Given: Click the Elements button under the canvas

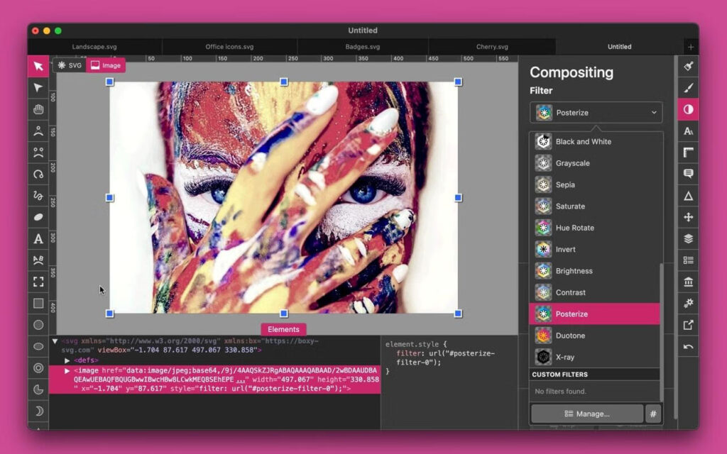Looking at the screenshot, I should (x=283, y=329).
